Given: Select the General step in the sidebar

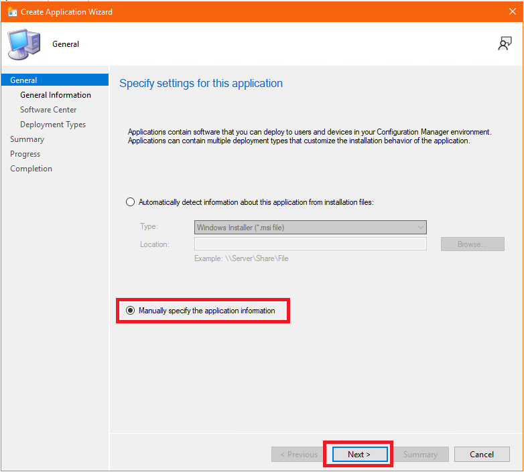Looking at the screenshot, I should pyautogui.click(x=24, y=80).
